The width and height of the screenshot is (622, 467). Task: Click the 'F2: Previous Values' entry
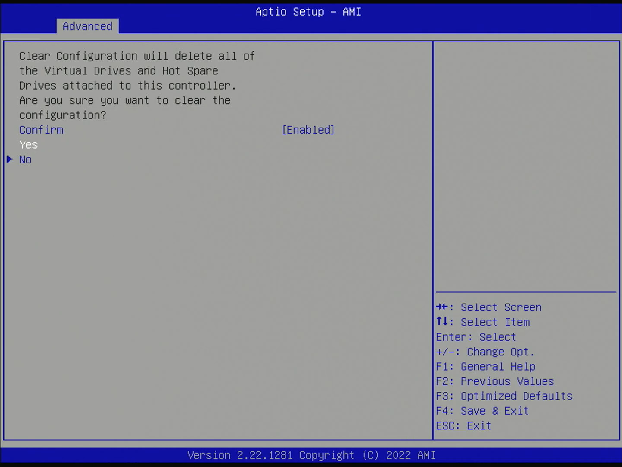coord(495,381)
